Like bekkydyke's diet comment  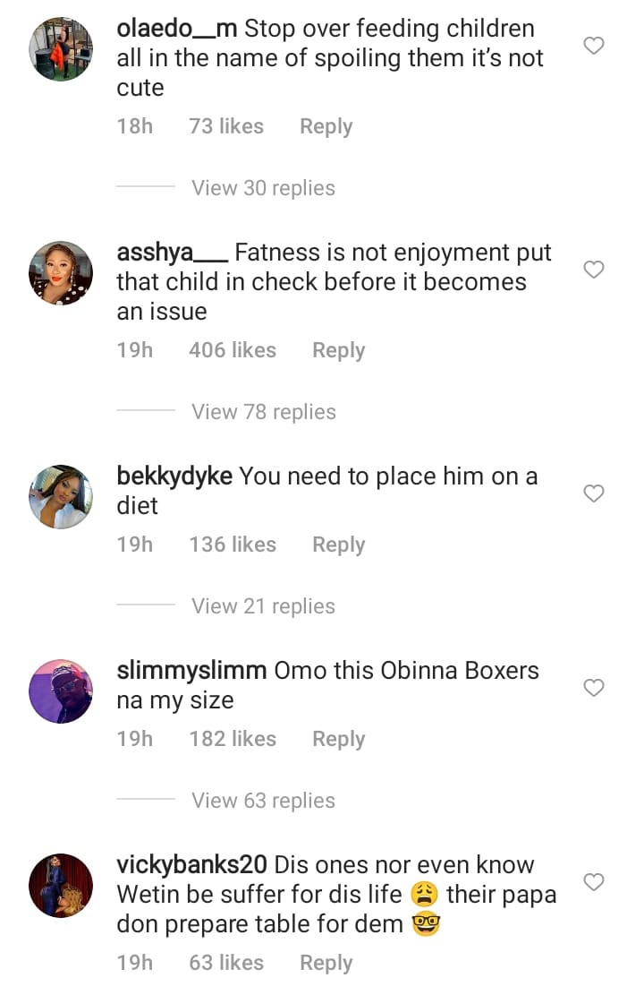[x=594, y=493]
